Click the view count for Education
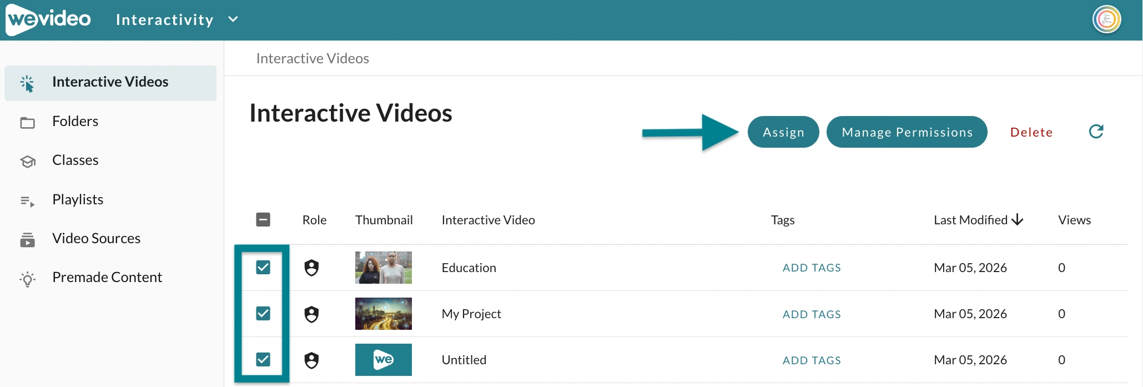 point(1061,268)
